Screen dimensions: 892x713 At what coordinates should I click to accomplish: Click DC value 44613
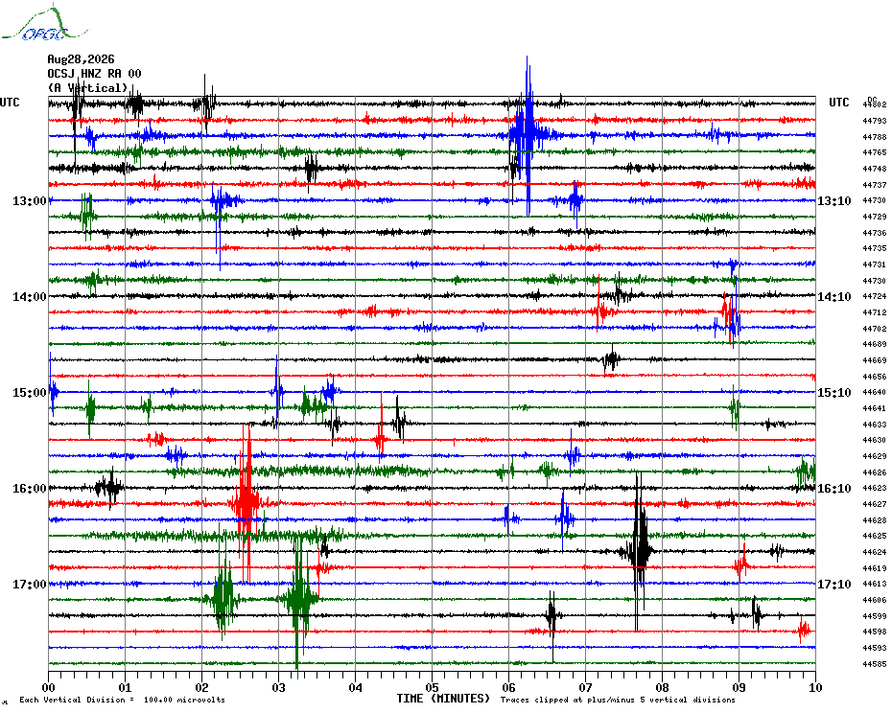[x=875, y=584]
